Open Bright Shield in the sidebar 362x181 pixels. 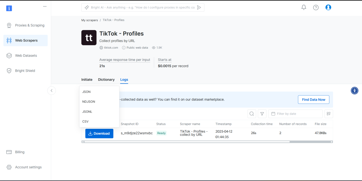pos(26,71)
